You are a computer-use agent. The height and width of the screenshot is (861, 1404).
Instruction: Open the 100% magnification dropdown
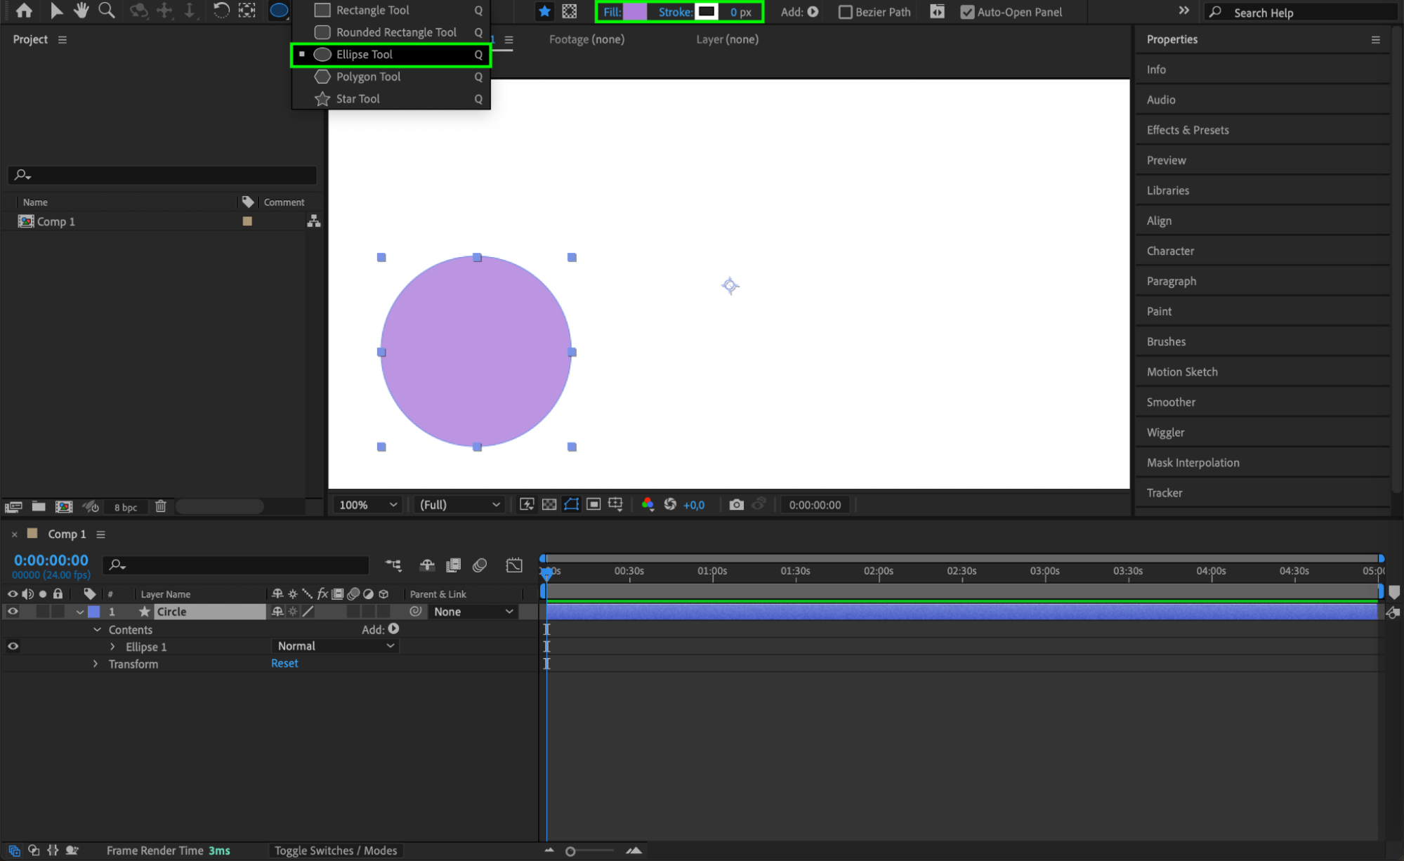(x=368, y=504)
